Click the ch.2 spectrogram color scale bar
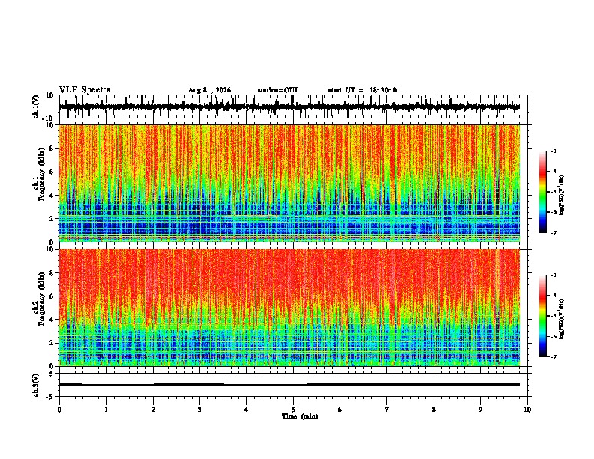This screenshot has width=594, height=459. [x=543, y=316]
